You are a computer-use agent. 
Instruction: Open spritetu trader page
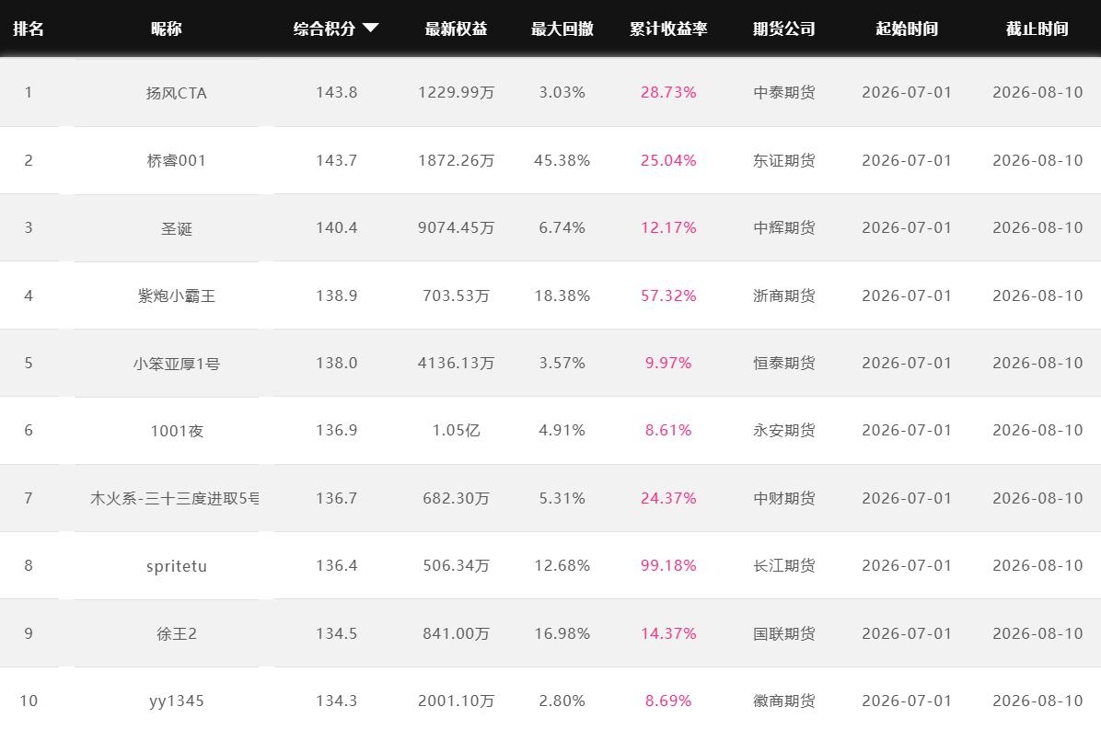pos(176,566)
